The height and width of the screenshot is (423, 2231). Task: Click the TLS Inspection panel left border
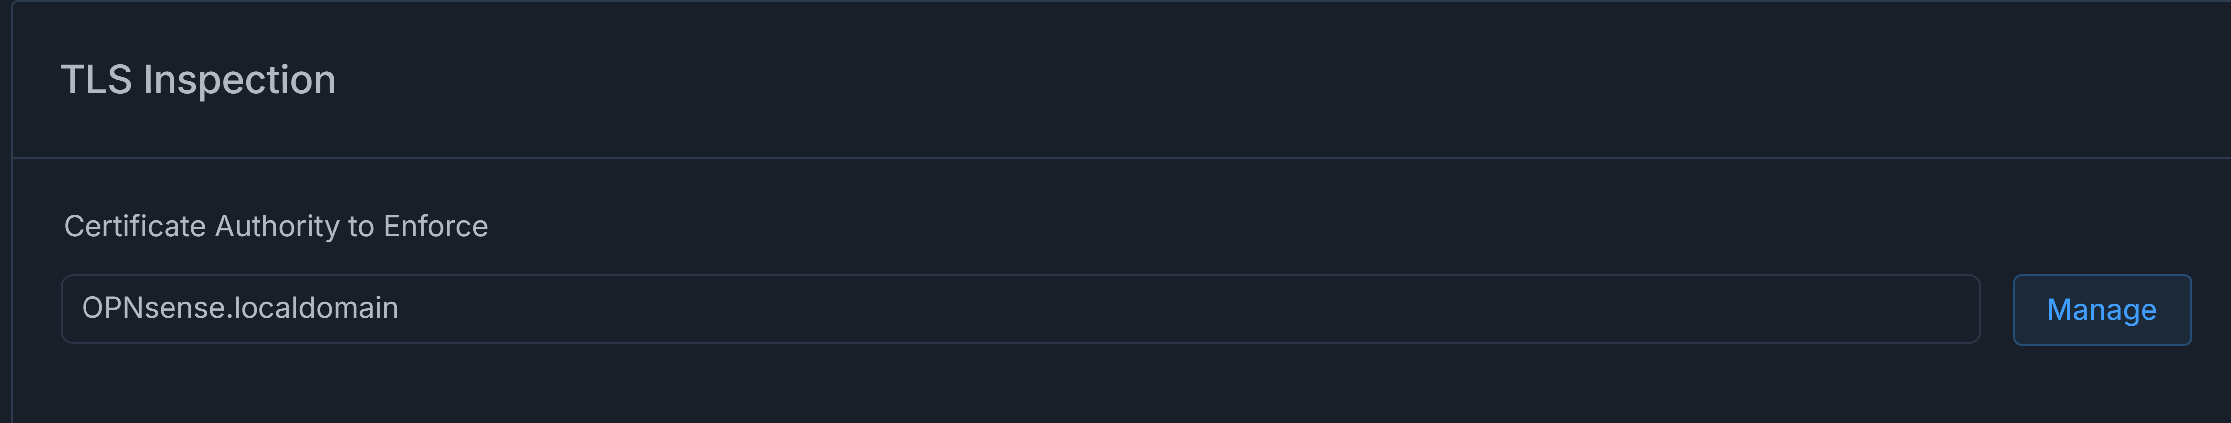11,212
